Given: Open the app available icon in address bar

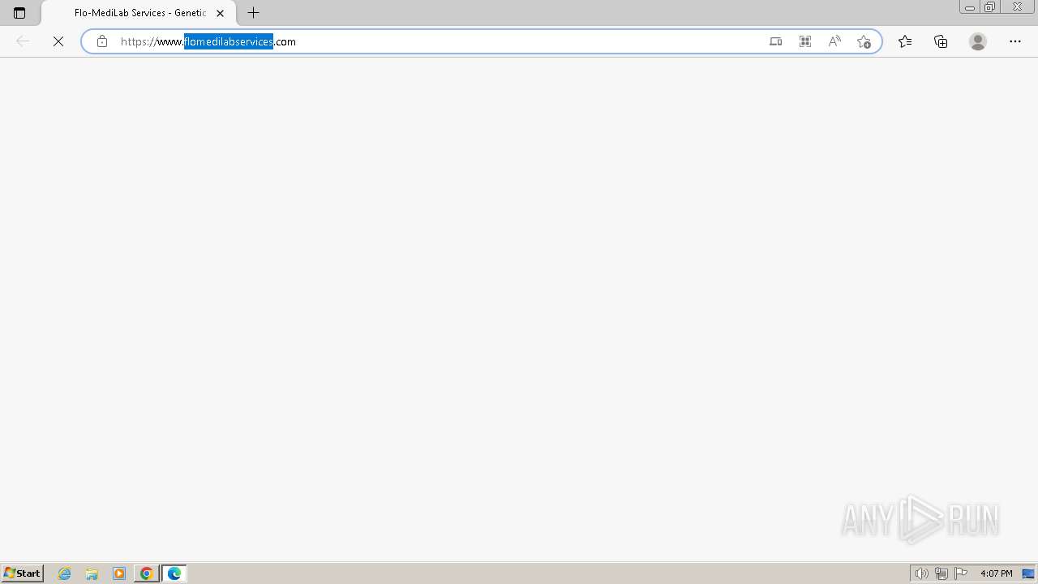Looking at the screenshot, I should (x=776, y=41).
